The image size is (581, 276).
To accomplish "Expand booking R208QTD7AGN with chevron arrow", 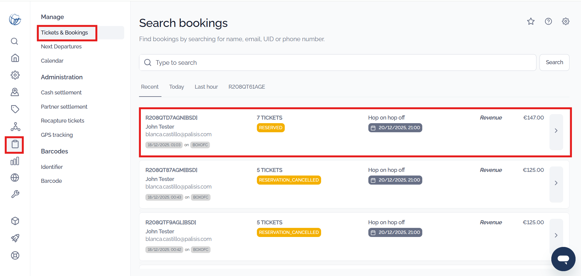I will click(556, 131).
